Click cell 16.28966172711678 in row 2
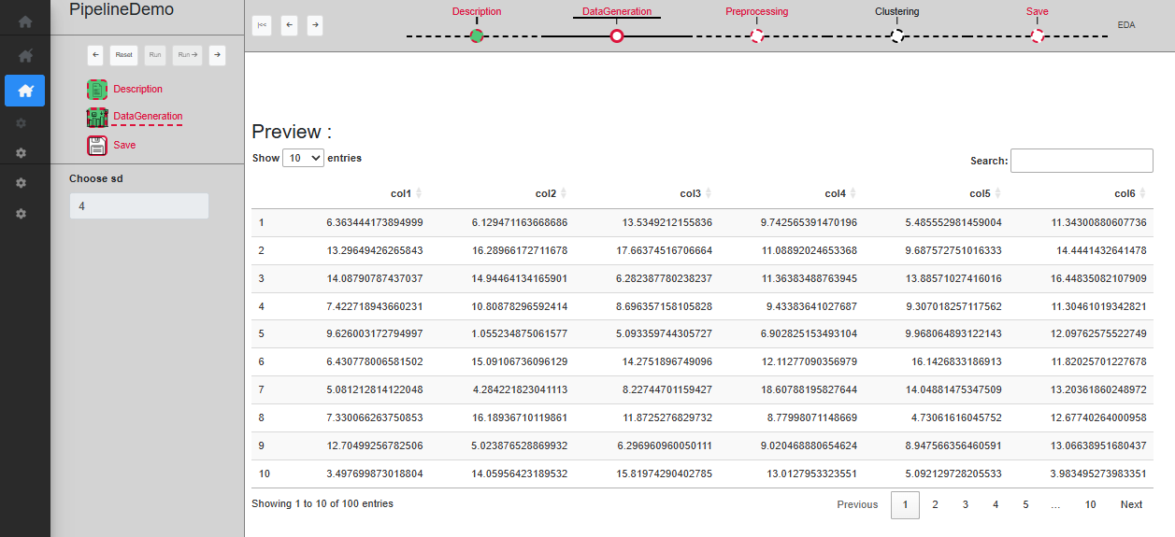The width and height of the screenshot is (1175, 537). pyautogui.click(x=520, y=250)
